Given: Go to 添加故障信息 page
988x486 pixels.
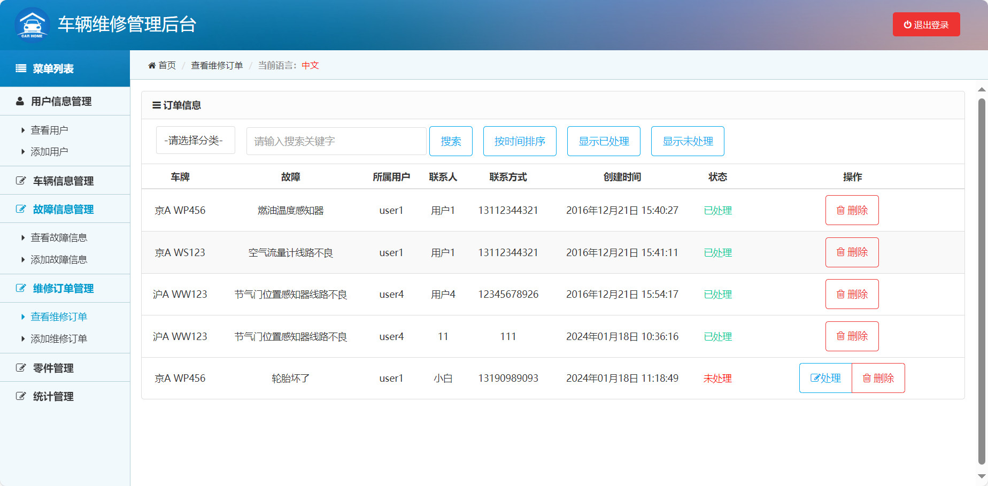Looking at the screenshot, I should pyautogui.click(x=59, y=259).
